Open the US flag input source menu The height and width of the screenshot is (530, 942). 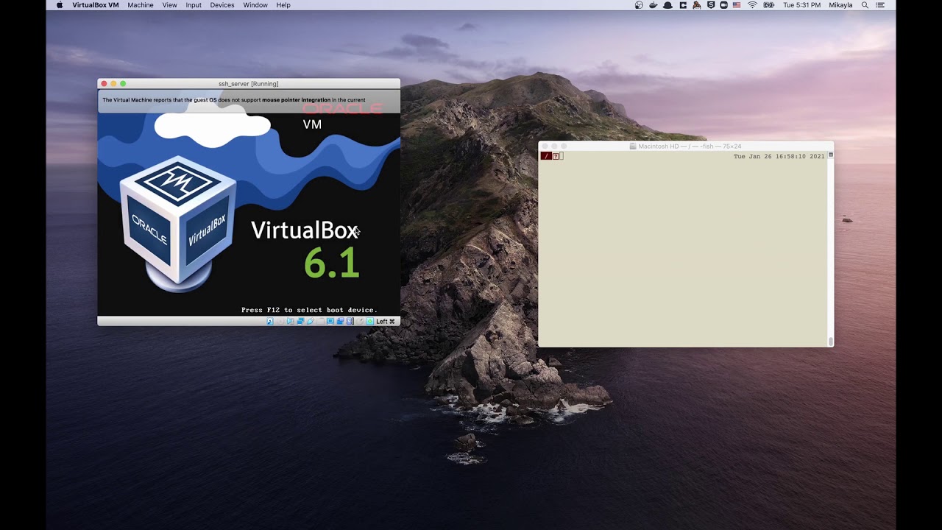point(737,5)
